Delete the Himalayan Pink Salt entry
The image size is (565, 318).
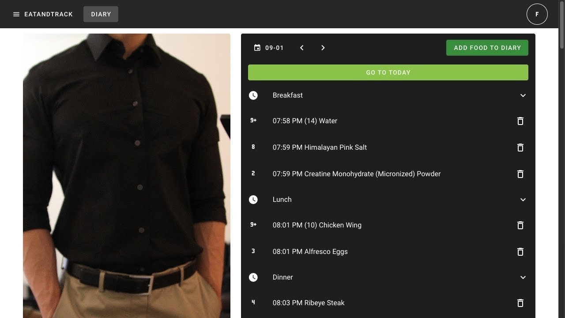pyautogui.click(x=520, y=148)
